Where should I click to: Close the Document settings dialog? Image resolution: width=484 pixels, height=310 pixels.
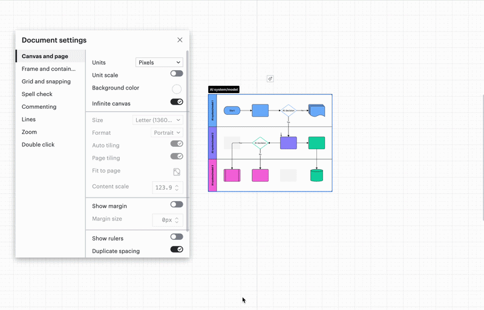(180, 40)
